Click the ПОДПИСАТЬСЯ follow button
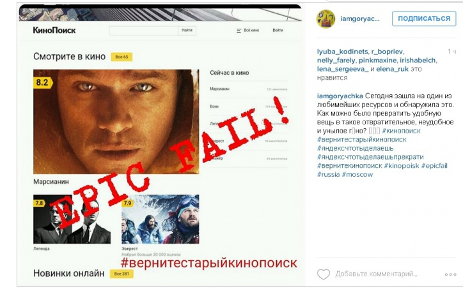This screenshot has height=296, width=463. pos(424,18)
